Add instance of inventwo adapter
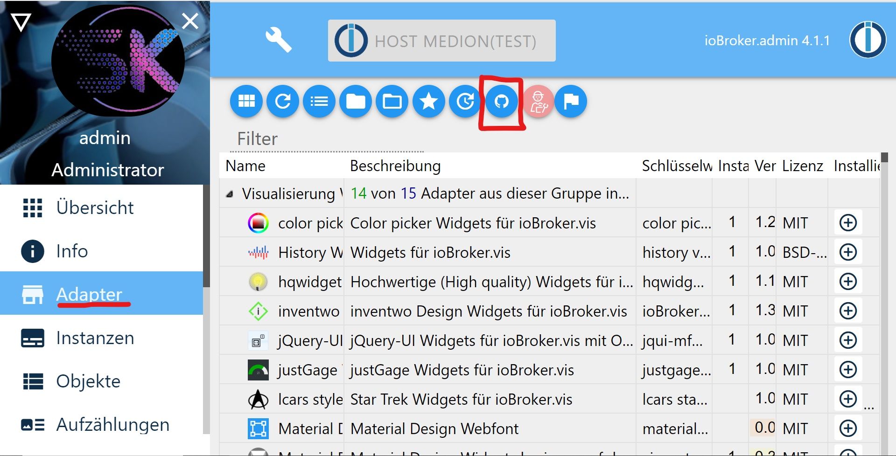This screenshot has width=896, height=456. pyautogui.click(x=848, y=311)
